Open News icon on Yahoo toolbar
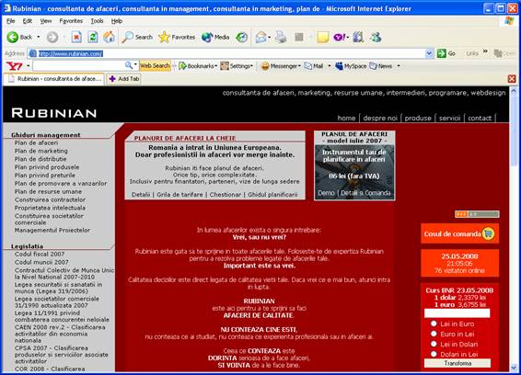The image size is (521, 375). click(374, 66)
